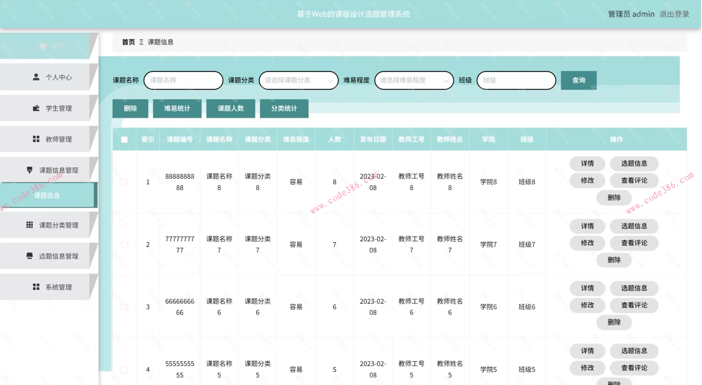Image resolution: width=702 pixels, height=385 pixels.
Task: Click the 分类统计 button
Action: pos(284,108)
